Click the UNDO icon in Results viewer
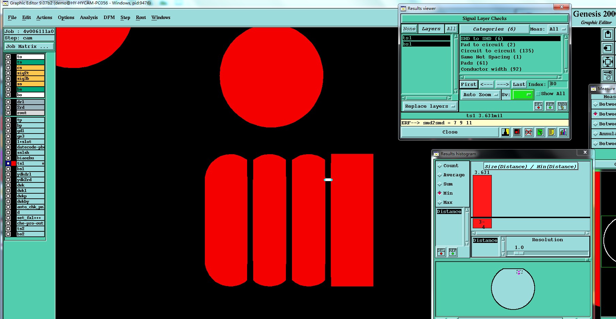The width and height of the screenshot is (616, 319). 562,106
